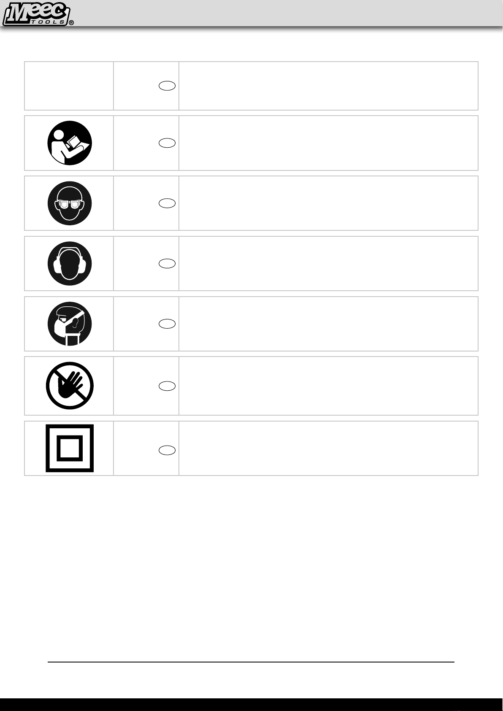Select the oval next to the goggles symbol
This screenshot has width=503, height=711.
167,203
